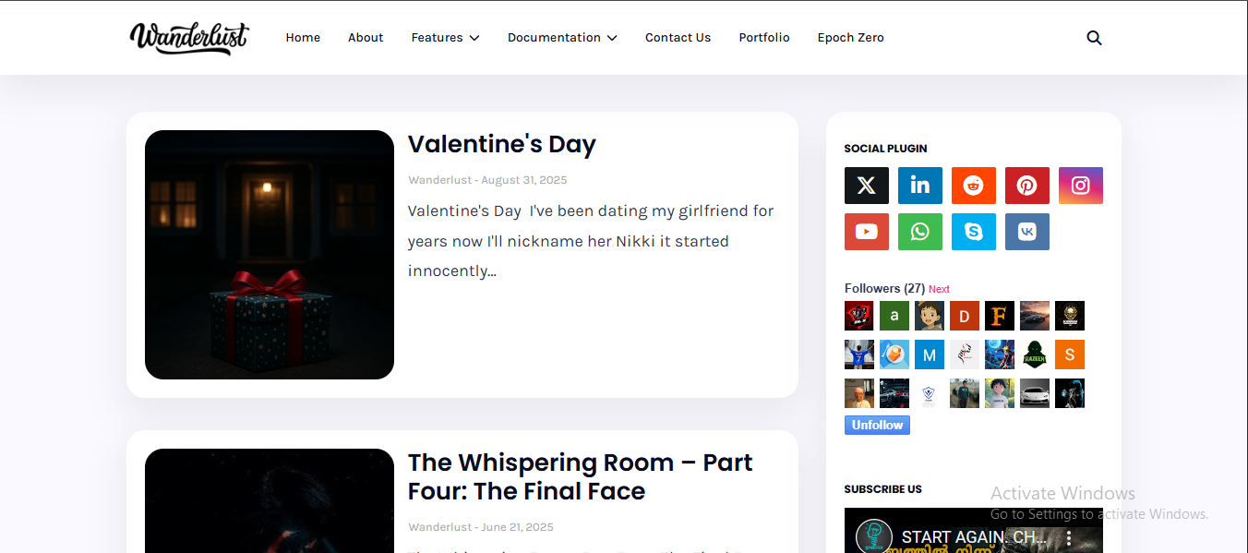
Task: Click the YouTube social icon
Action: (x=866, y=232)
